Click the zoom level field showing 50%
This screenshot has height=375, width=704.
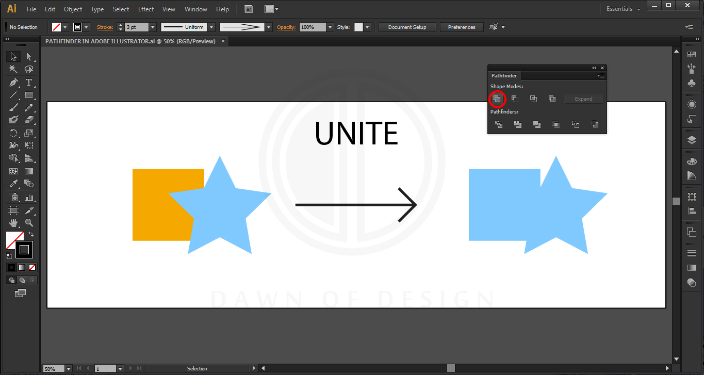pos(54,368)
